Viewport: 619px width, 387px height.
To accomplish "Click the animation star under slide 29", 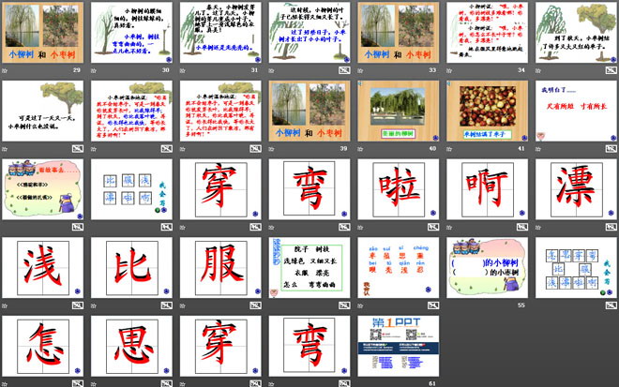I will (x=5, y=71).
